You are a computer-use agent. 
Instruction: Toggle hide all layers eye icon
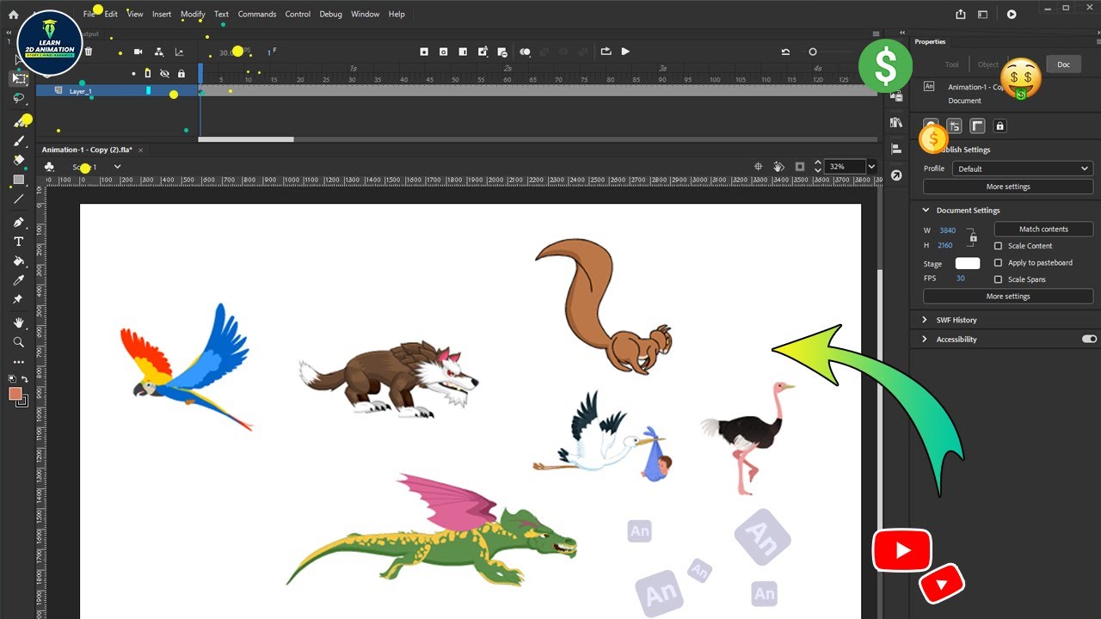pyautogui.click(x=164, y=74)
